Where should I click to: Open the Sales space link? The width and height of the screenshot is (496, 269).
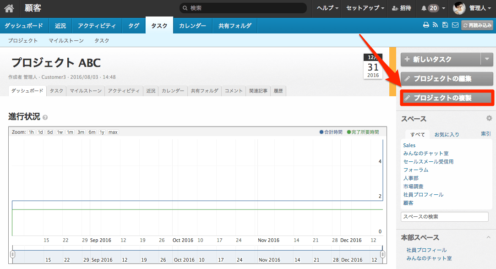[x=409, y=145]
